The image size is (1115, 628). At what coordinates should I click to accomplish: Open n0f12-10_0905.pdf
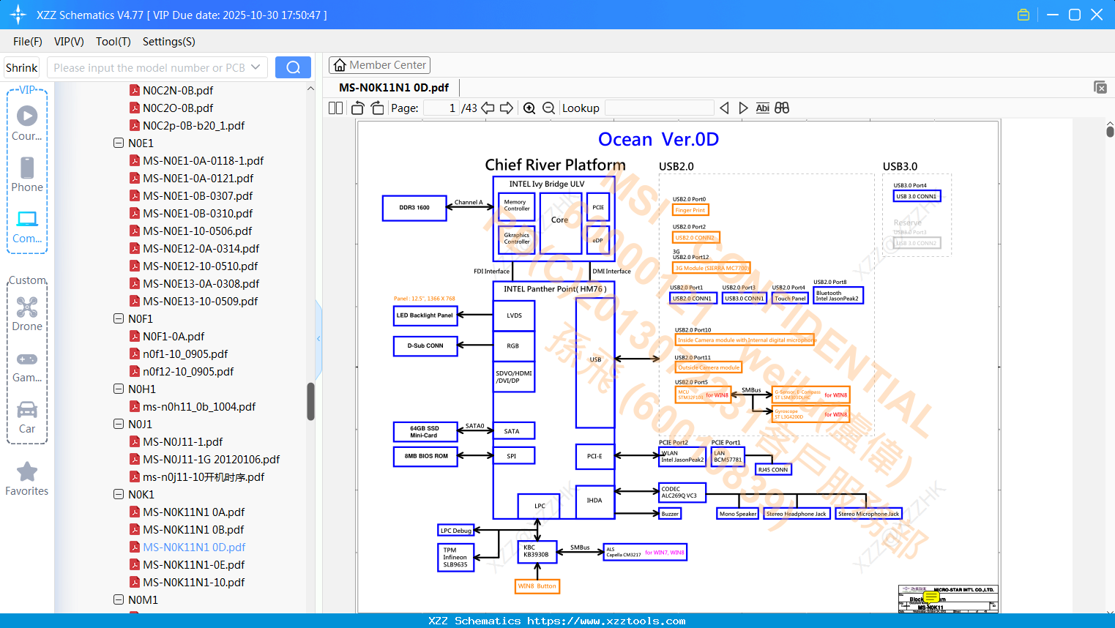188,372
